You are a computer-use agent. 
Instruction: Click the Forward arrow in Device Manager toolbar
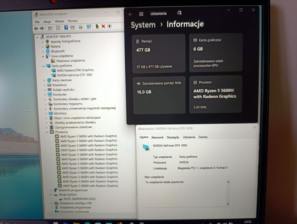point(42,29)
